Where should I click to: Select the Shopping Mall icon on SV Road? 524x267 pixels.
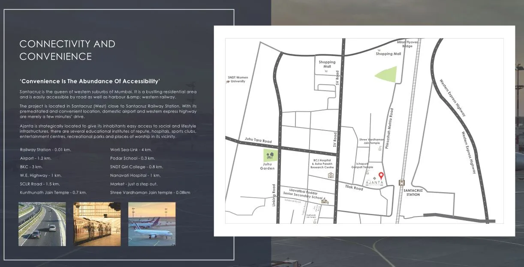pyautogui.click(x=326, y=71)
